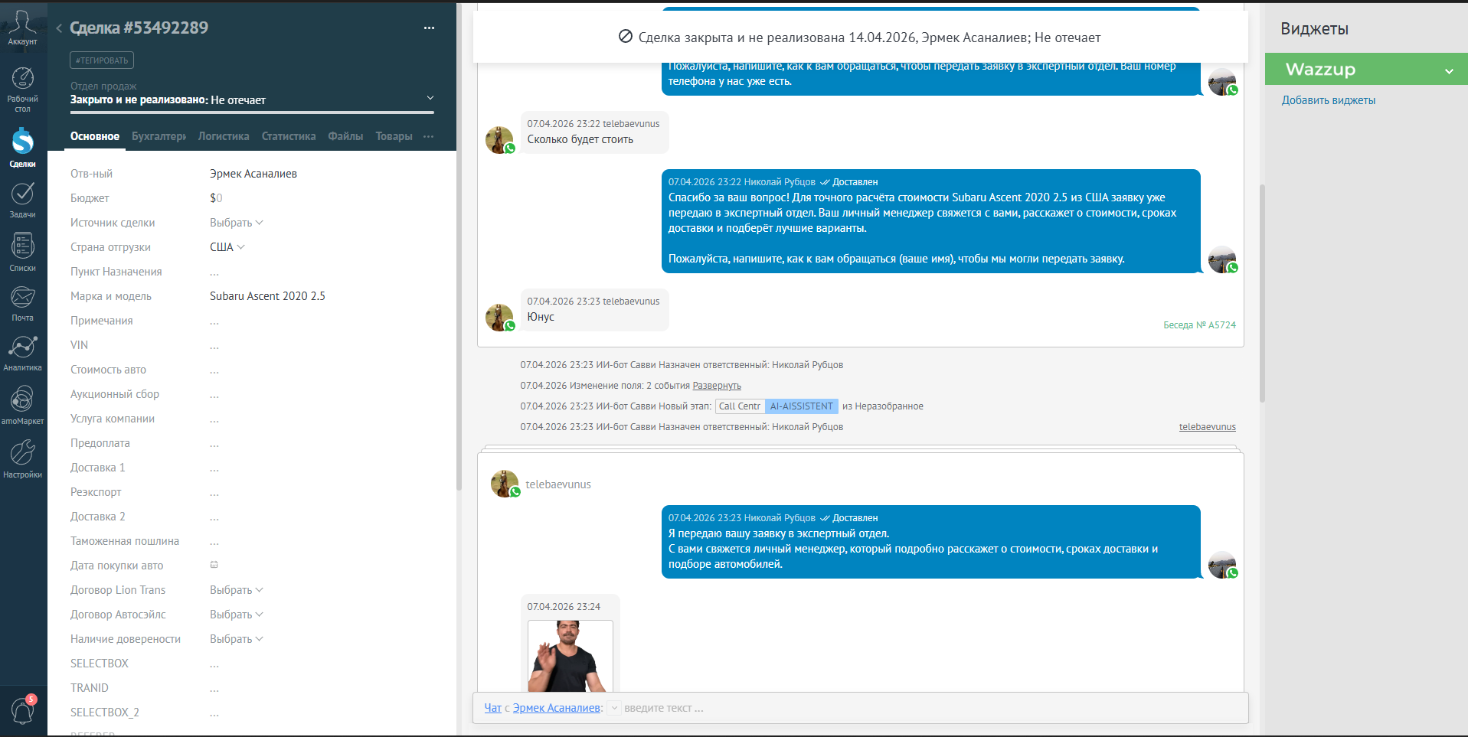This screenshot has width=1468, height=737.
Task: Click telebaevunus avatar next to 'Юнус' message
Action: tap(499, 317)
